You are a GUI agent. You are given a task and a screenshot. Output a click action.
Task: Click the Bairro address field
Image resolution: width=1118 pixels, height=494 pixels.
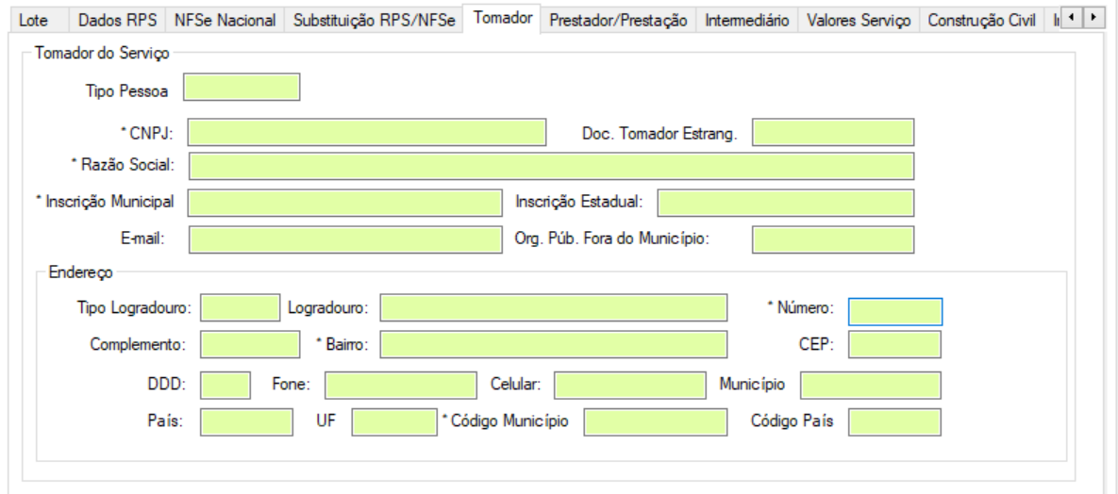pyautogui.click(x=554, y=346)
